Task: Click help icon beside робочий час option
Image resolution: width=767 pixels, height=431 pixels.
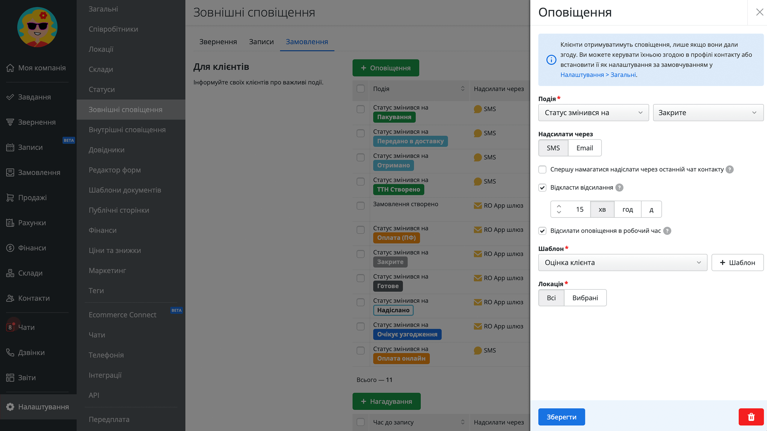Action: click(667, 231)
